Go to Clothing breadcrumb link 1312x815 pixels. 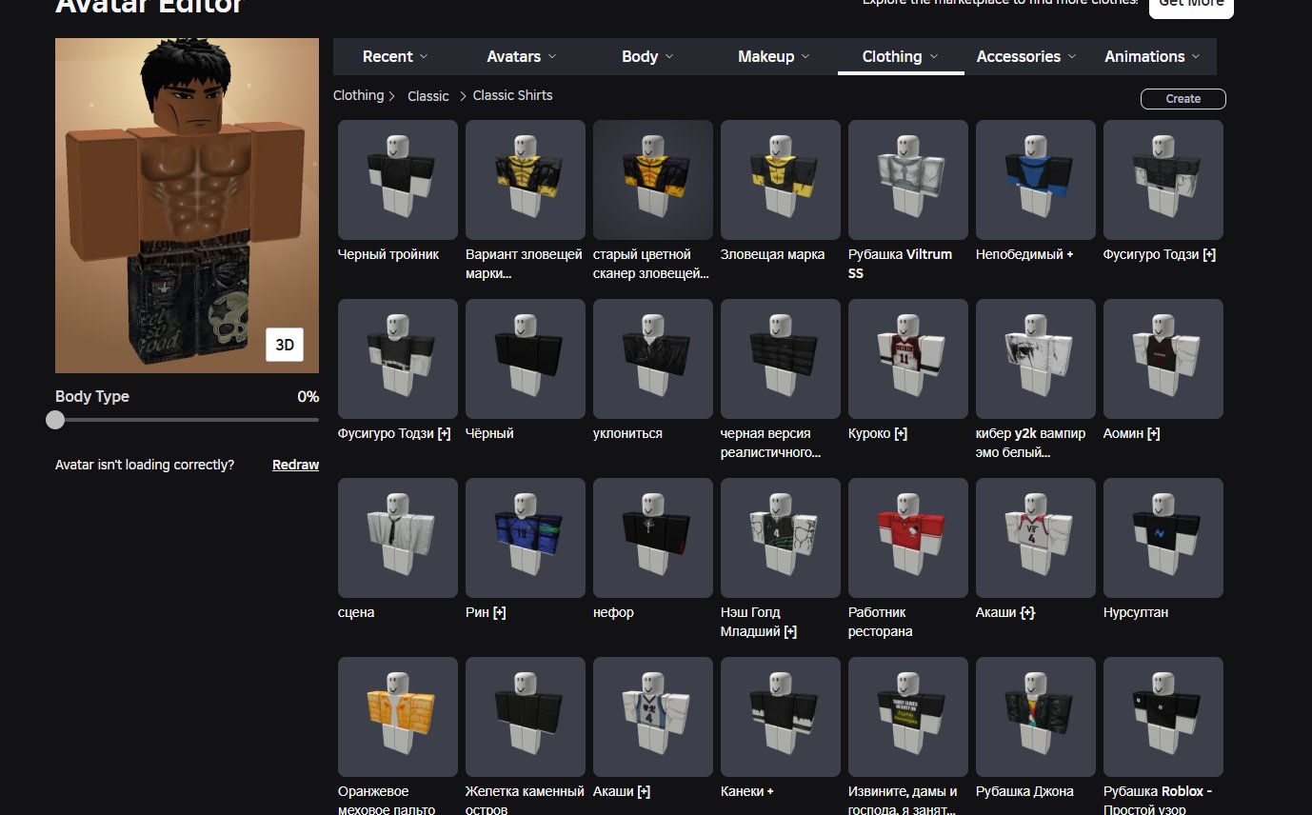pyautogui.click(x=358, y=95)
